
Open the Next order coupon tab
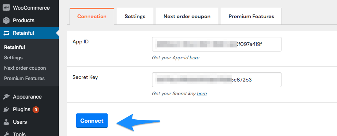click(187, 16)
